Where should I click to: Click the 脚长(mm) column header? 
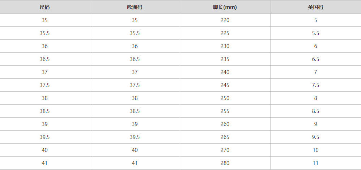click(225, 7)
